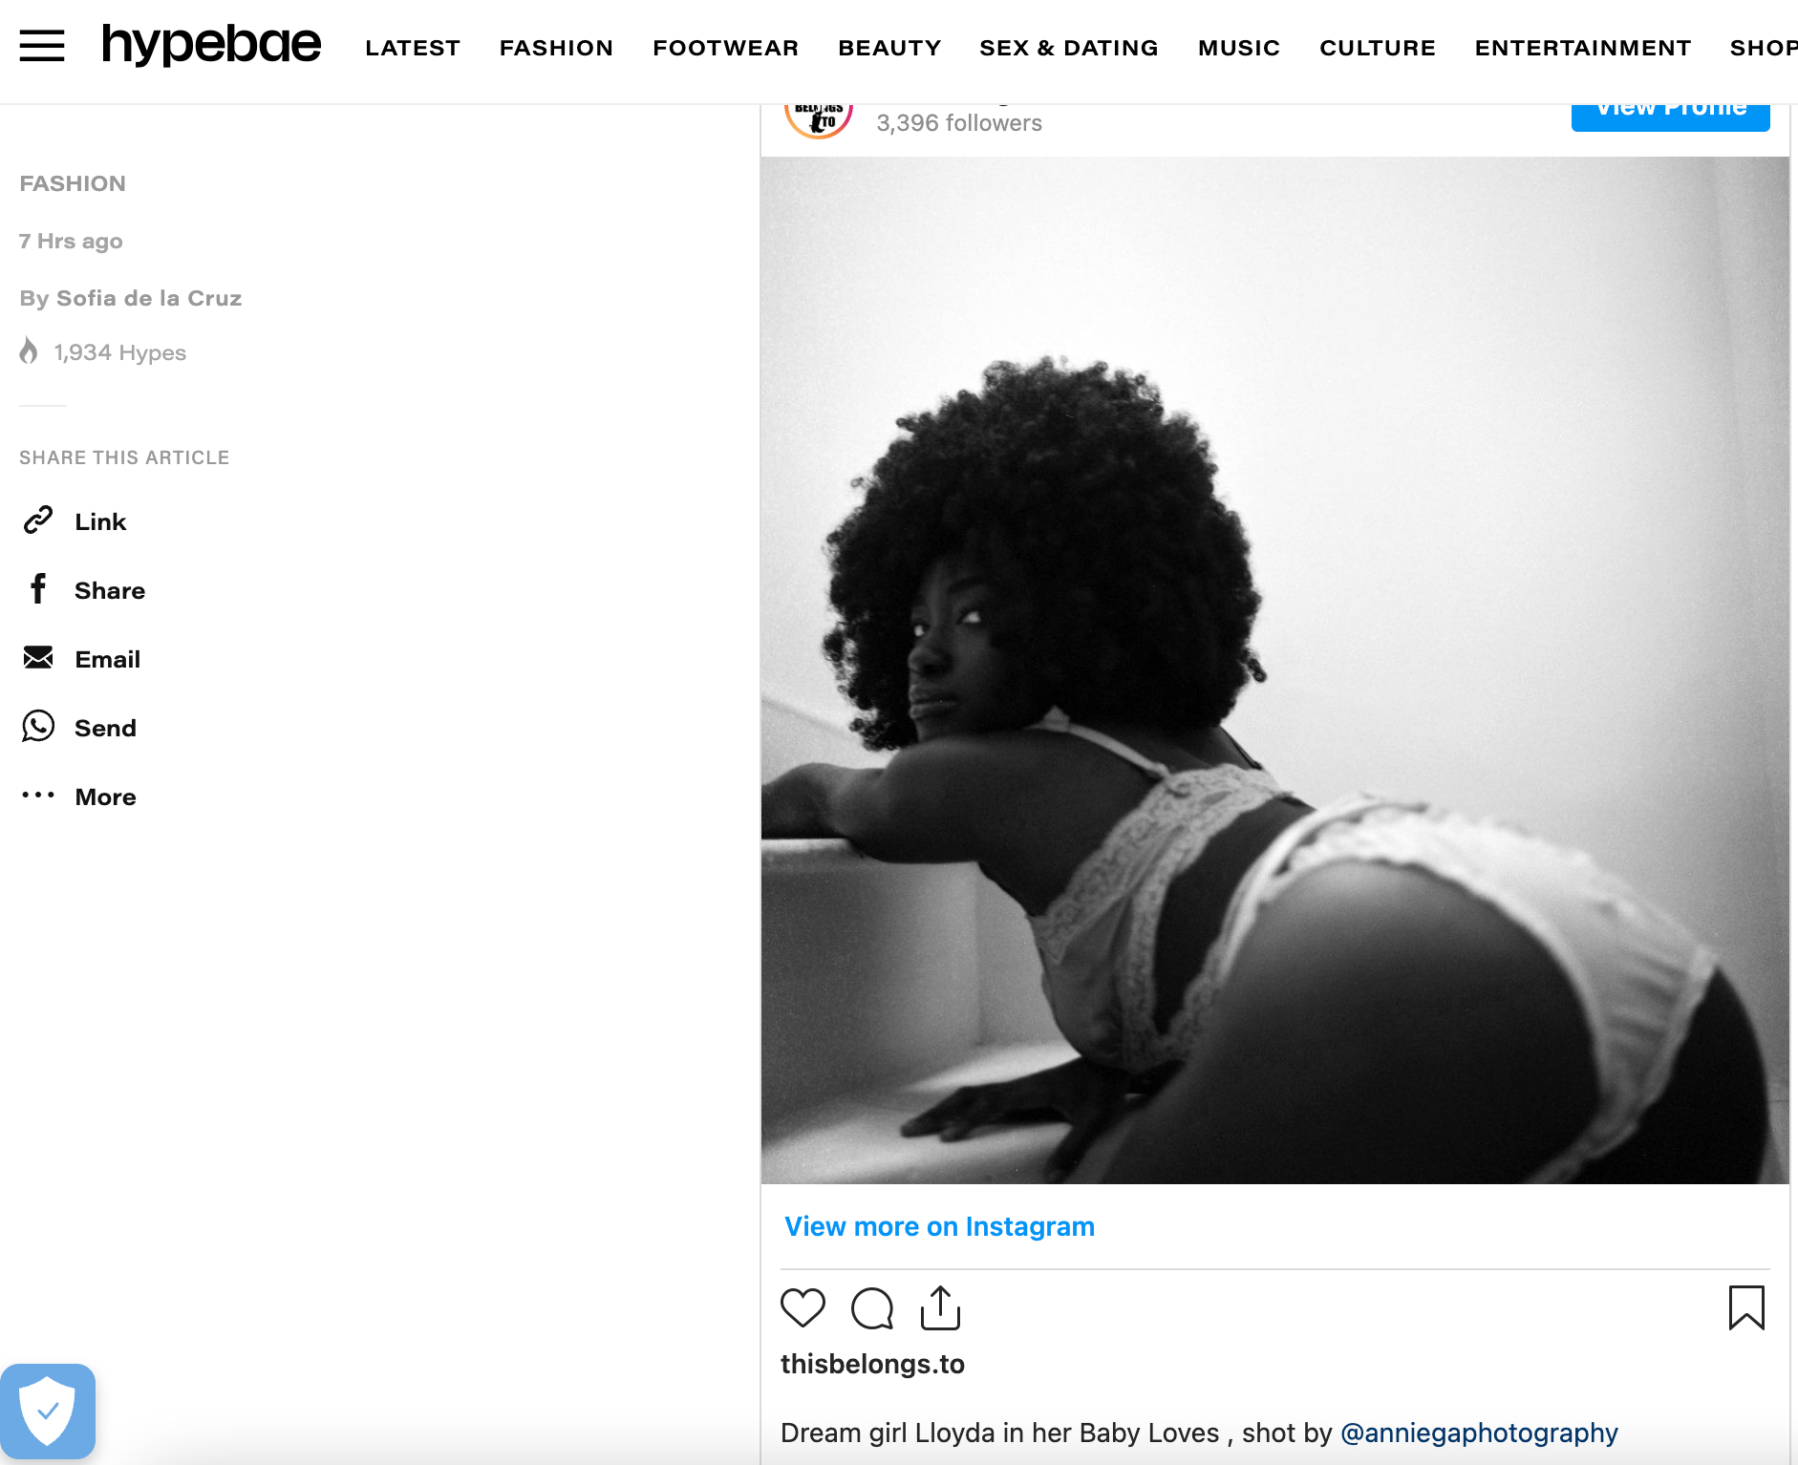Click the Instagram comment bubble icon
This screenshot has width=1798, height=1465.
tap(872, 1307)
